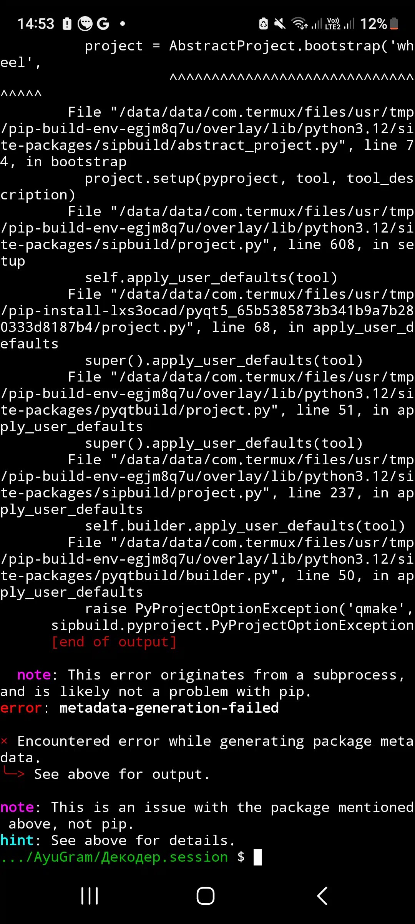Tap the red 'error' label
Screen dimensions: 415x924
coord(21,708)
